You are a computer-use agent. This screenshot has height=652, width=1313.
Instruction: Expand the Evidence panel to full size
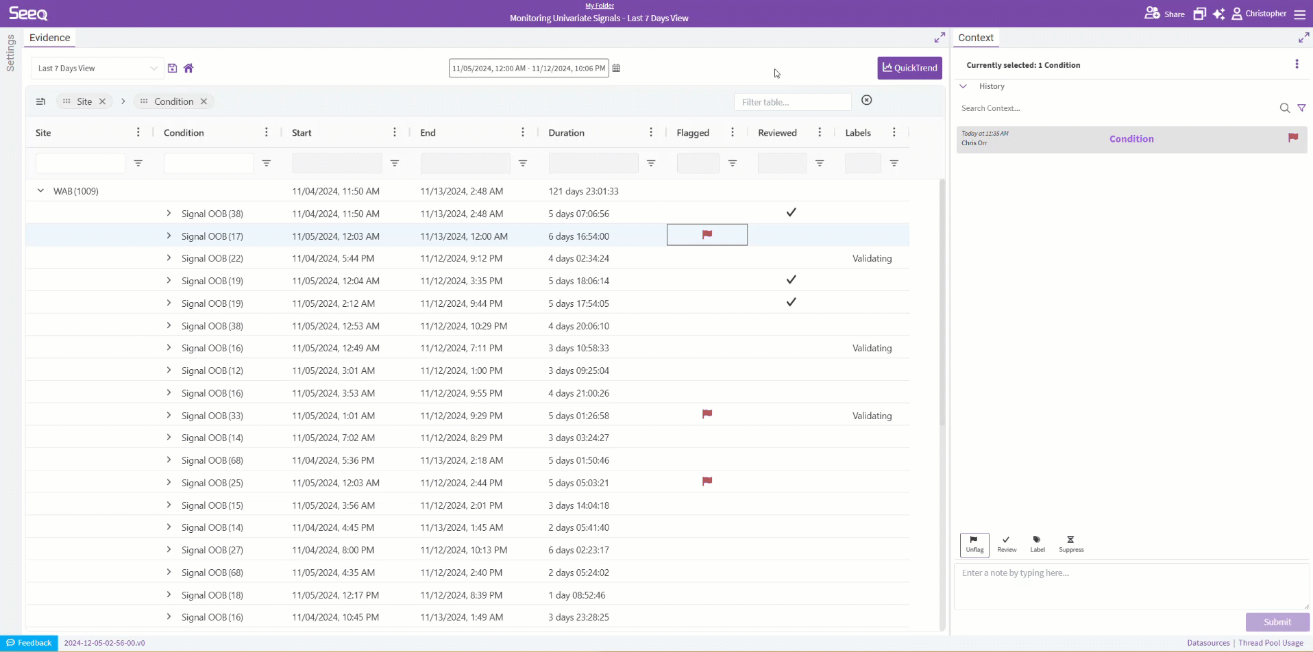(x=940, y=38)
